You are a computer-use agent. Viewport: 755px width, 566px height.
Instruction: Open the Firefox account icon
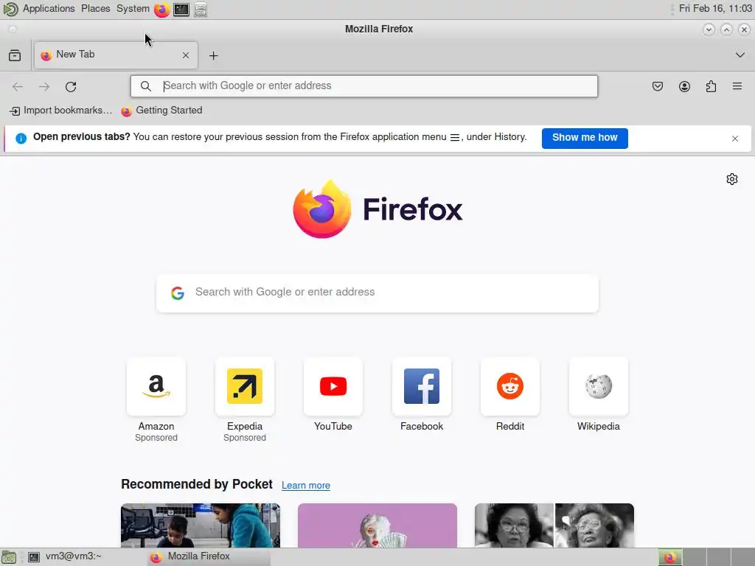(x=684, y=87)
